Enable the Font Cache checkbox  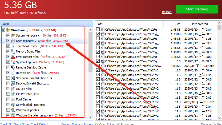tap(8, 99)
